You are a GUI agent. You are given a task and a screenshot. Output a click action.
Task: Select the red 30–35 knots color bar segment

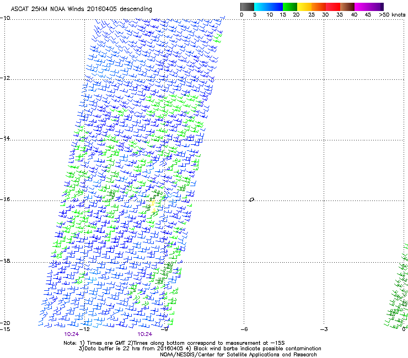333,7
